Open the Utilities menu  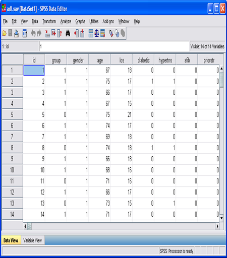[x=94, y=21]
